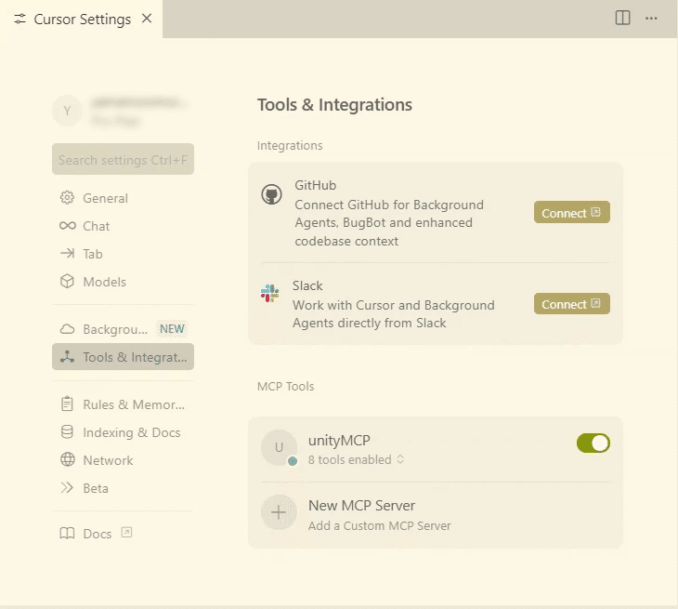Click the Models cube icon
This screenshot has width=678, height=609.
pos(67,282)
